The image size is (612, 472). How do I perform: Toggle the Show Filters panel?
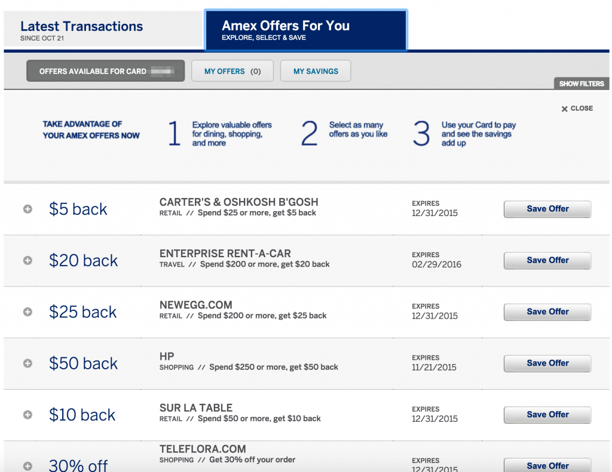click(x=580, y=84)
